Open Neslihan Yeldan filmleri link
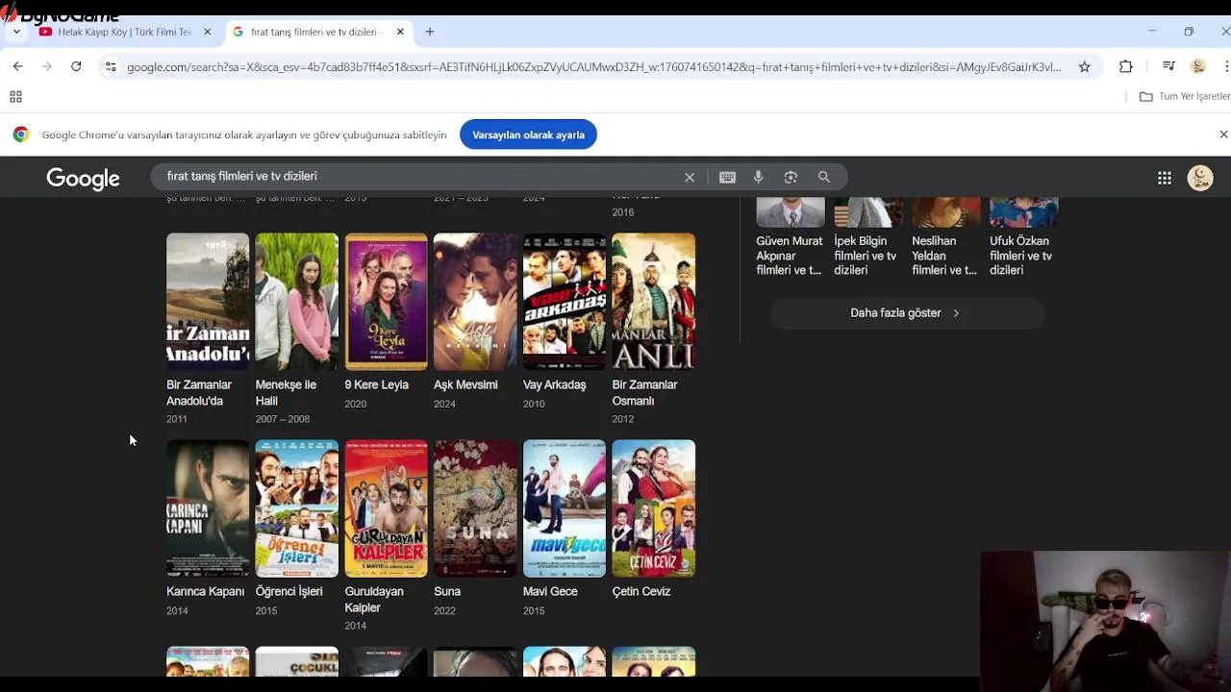Image resolution: width=1231 pixels, height=692 pixels. coord(944,256)
